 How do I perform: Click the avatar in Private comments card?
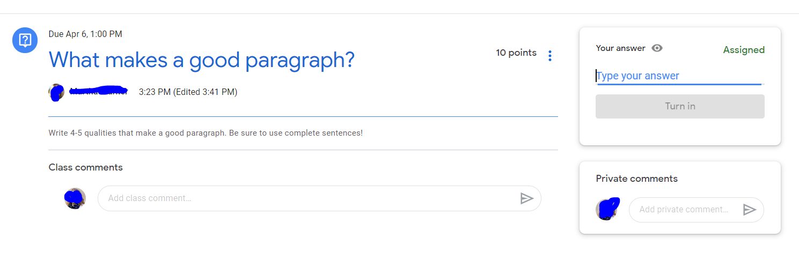[x=607, y=209]
